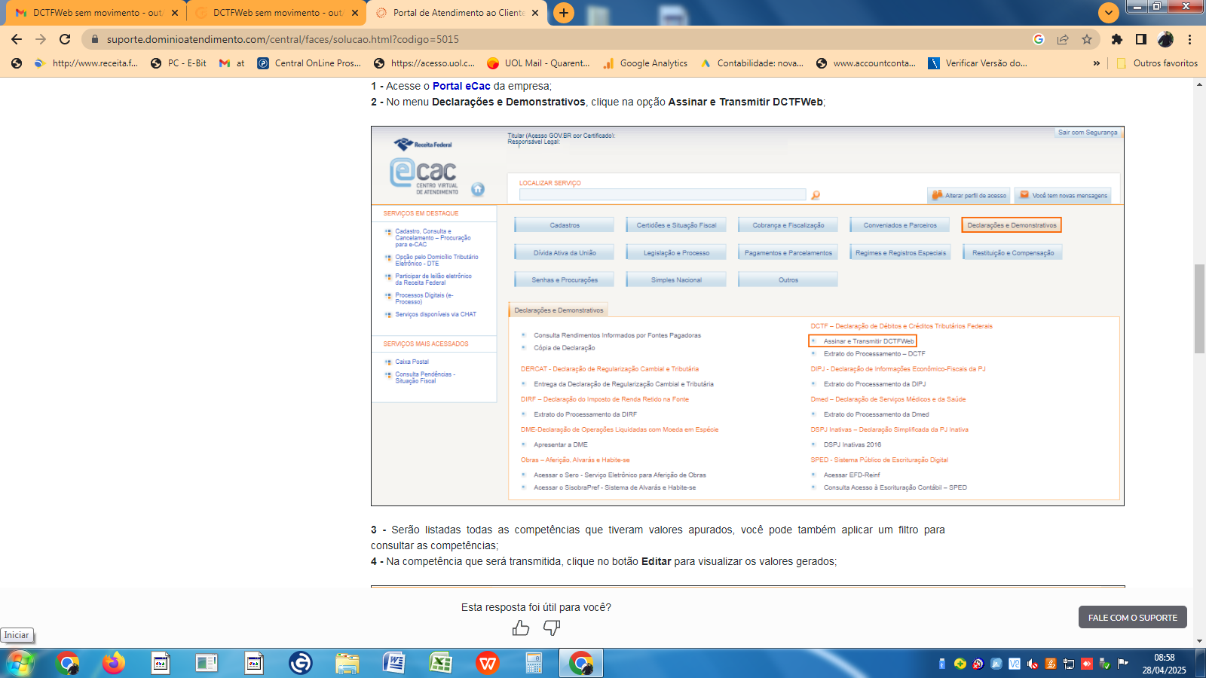The image size is (1206, 678).
Task: Open Firefox from the taskbar
Action: point(114,663)
